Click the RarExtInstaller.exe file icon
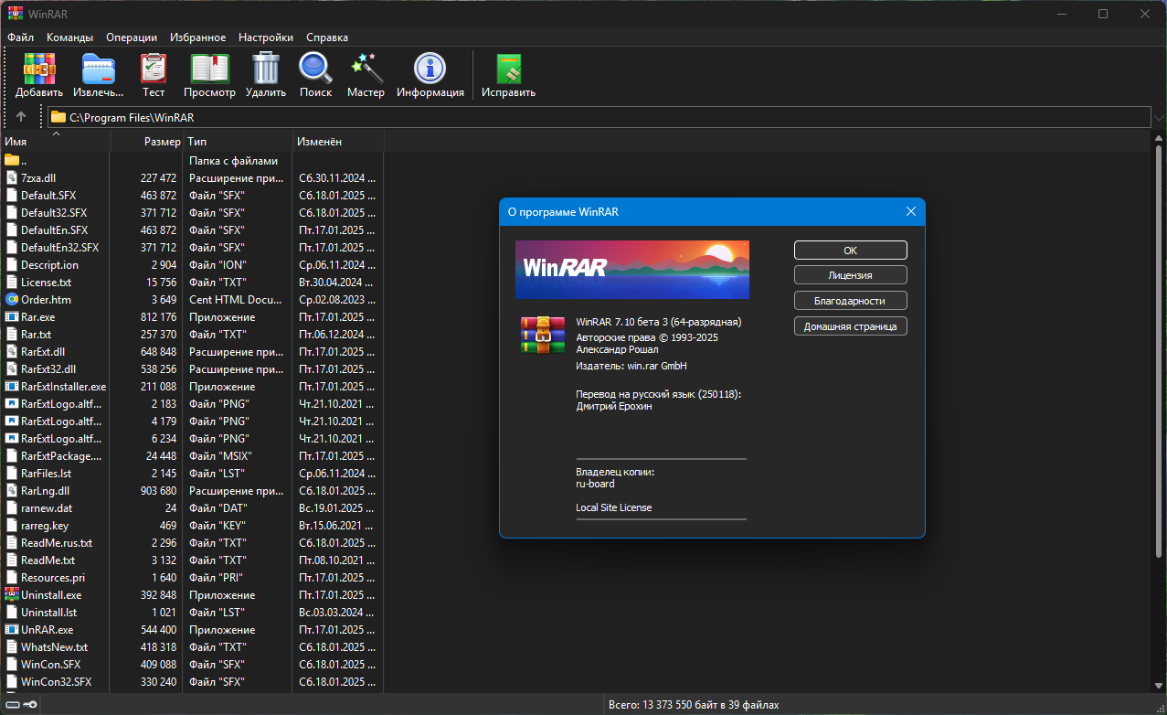The width and height of the screenshot is (1167, 715). click(12, 386)
